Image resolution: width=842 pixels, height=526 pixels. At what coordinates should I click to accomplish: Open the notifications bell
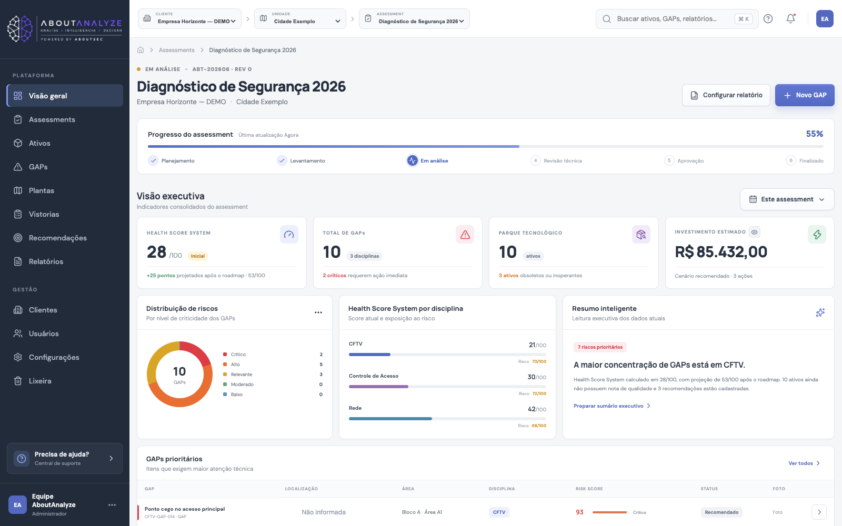(x=790, y=19)
